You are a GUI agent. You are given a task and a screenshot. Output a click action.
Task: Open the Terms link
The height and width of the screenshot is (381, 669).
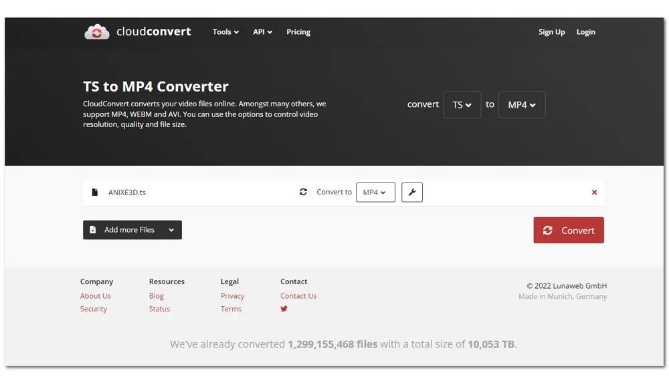coord(231,309)
